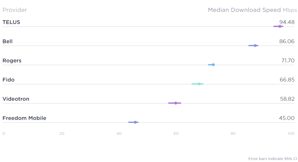Click the TELUS median data point dot
Image resolution: width=298 pixels, height=162 pixels.
(x=280, y=26)
